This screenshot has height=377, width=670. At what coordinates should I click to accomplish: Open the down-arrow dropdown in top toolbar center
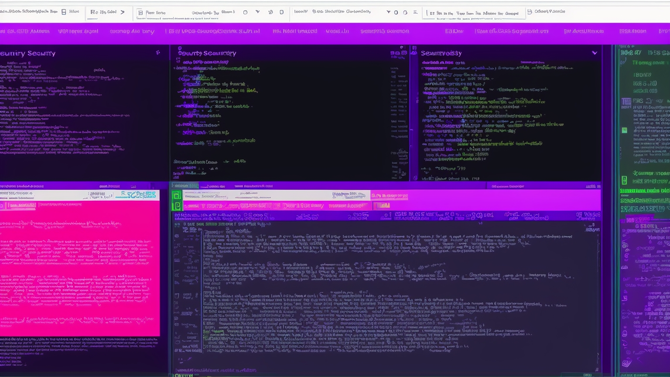[257, 12]
